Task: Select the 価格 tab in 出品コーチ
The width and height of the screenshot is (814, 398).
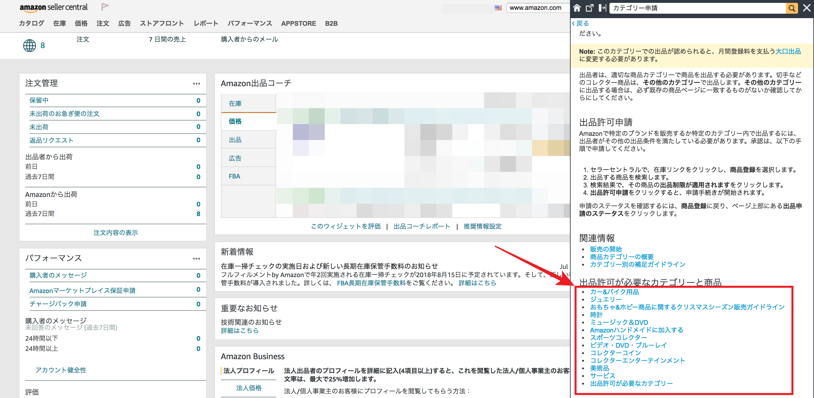Action: 249,121
